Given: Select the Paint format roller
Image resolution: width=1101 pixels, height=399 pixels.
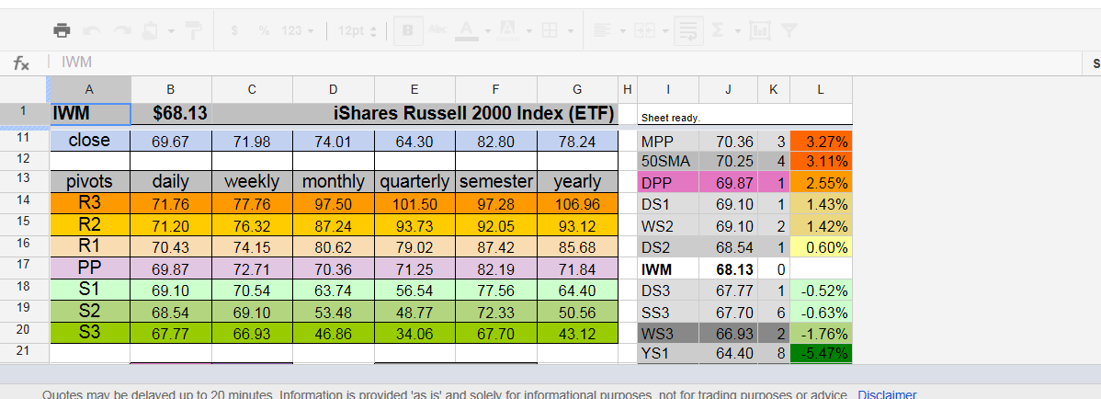Looking at the screenshot, I should point(193,30).
